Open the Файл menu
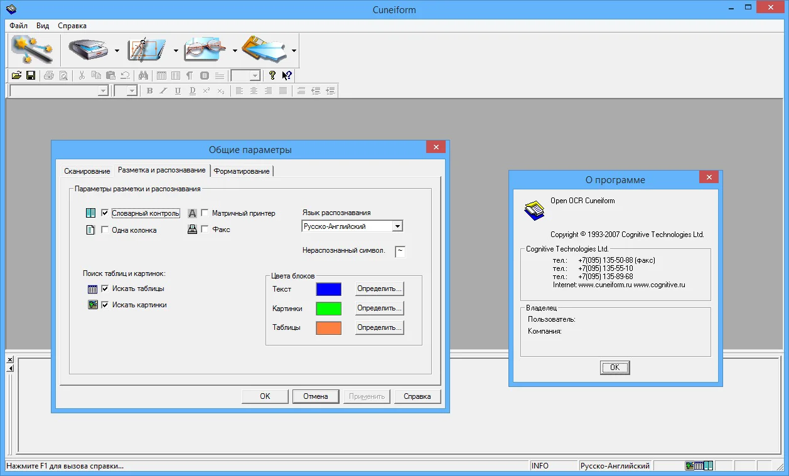Image resolution: width=789 pixels, height=476 pixels. (x=19, y=26)
